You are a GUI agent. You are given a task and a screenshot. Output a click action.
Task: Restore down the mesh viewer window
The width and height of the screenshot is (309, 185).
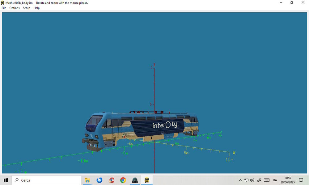292,2
